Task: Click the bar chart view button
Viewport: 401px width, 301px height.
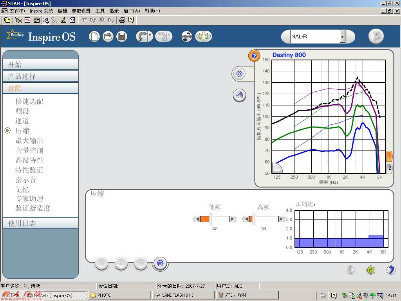Action: coord(240,95)
